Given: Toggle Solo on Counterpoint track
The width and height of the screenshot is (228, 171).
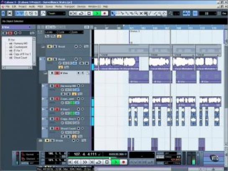Looking at the screenshot, I should coord(57,99).
